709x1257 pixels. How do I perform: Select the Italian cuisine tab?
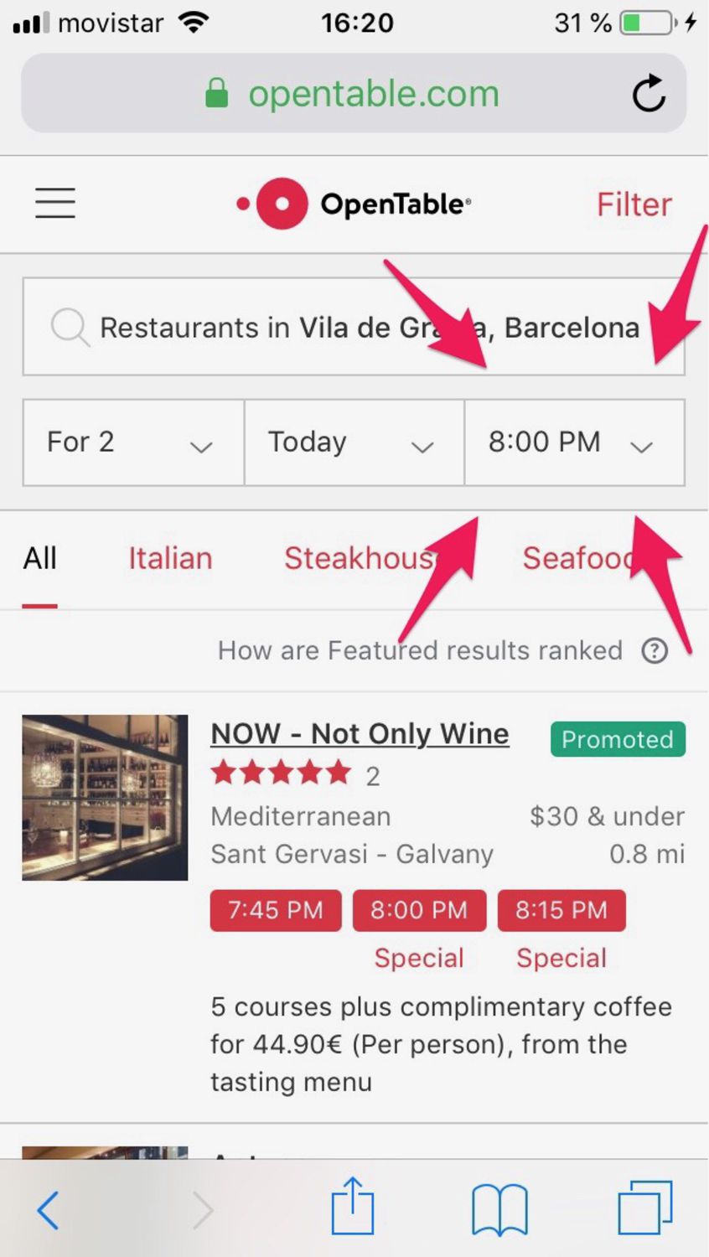coord(170,558)
